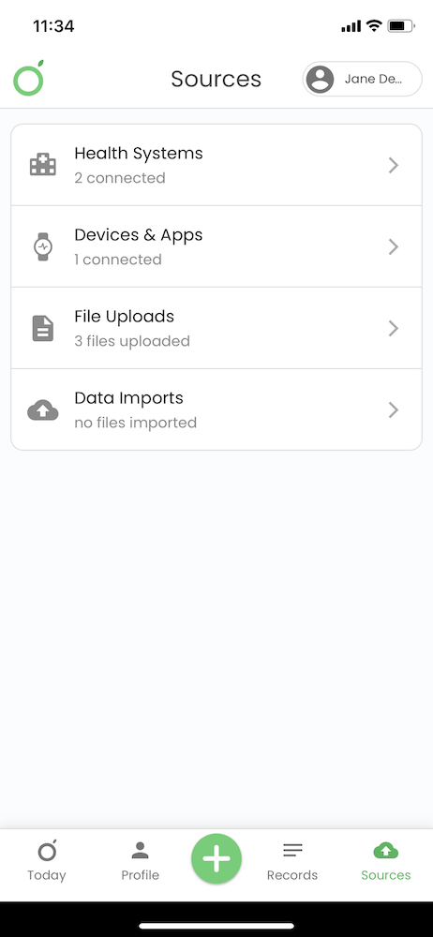Open the Jane De... account button

[x=363, y=79]
